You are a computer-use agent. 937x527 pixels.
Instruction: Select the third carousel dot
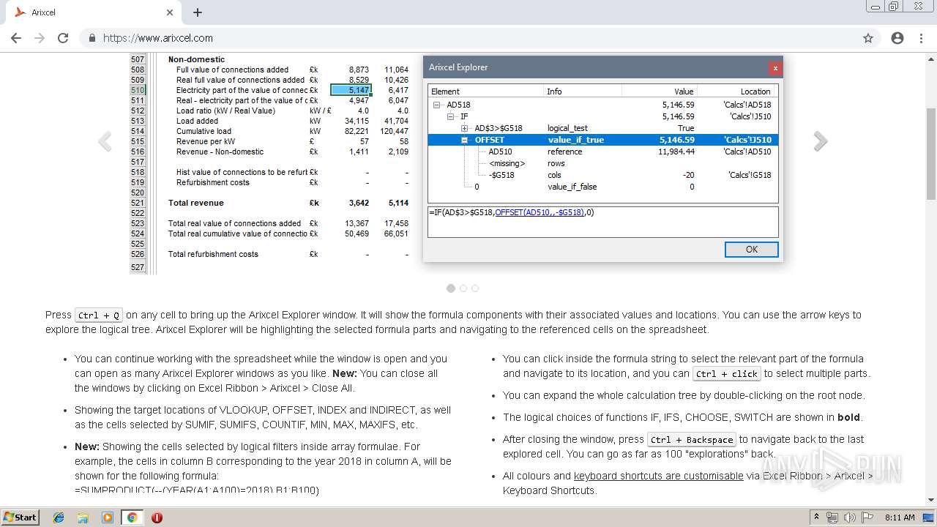(475, 288)
